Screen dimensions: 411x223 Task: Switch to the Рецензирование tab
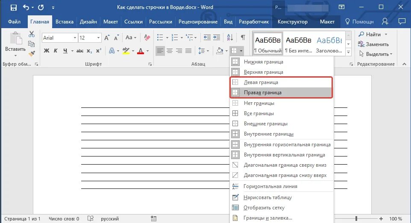click(198, 22)
